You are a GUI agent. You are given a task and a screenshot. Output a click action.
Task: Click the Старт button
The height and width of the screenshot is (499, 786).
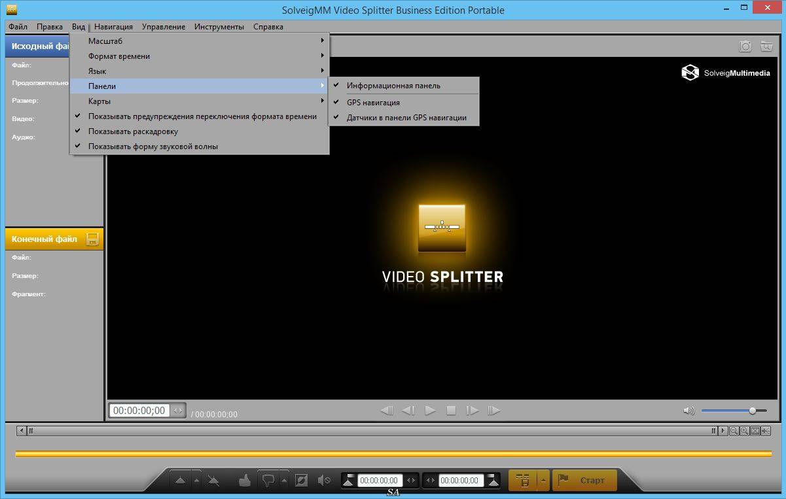pos(584,481)
